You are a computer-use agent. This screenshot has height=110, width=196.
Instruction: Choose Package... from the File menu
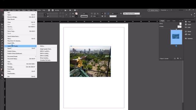pos(21,67)
